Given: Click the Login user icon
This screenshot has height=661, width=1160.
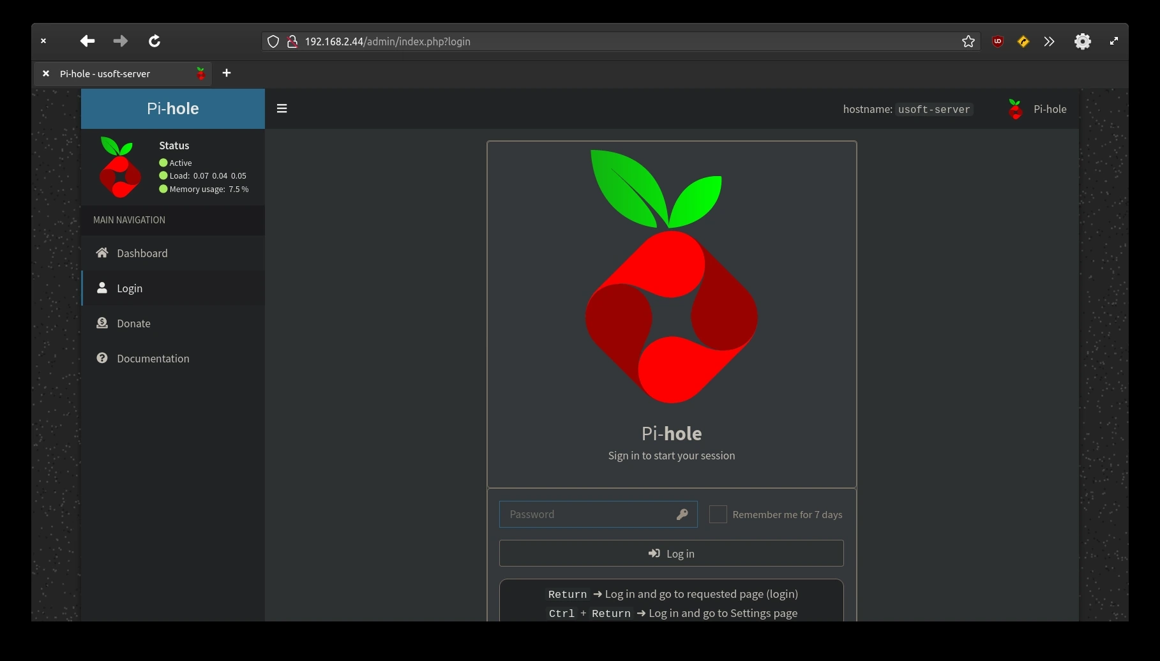Looking at the screenshot, I should pyautogui.click(x=102, y=288).
